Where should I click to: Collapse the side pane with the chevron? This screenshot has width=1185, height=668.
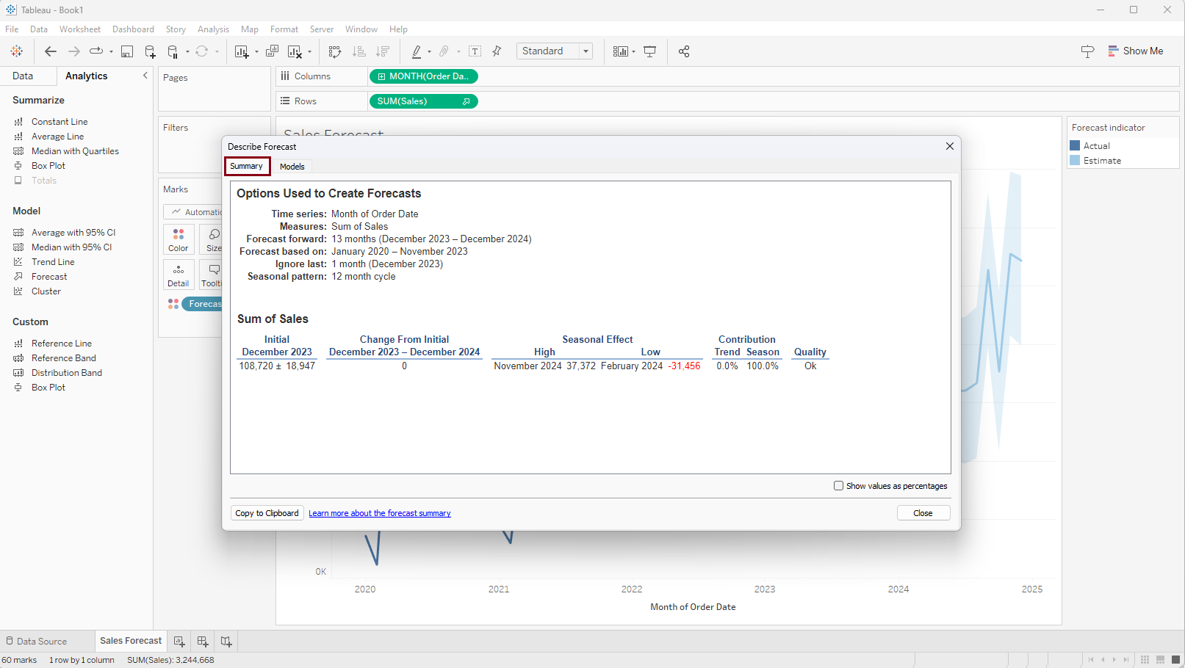coord(145,76)
